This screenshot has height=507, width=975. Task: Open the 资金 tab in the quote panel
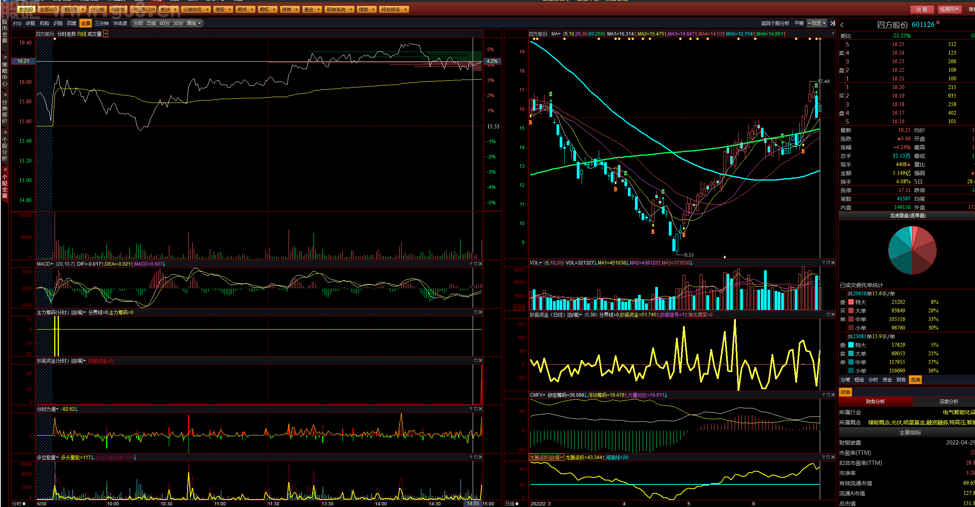(887, 380)
